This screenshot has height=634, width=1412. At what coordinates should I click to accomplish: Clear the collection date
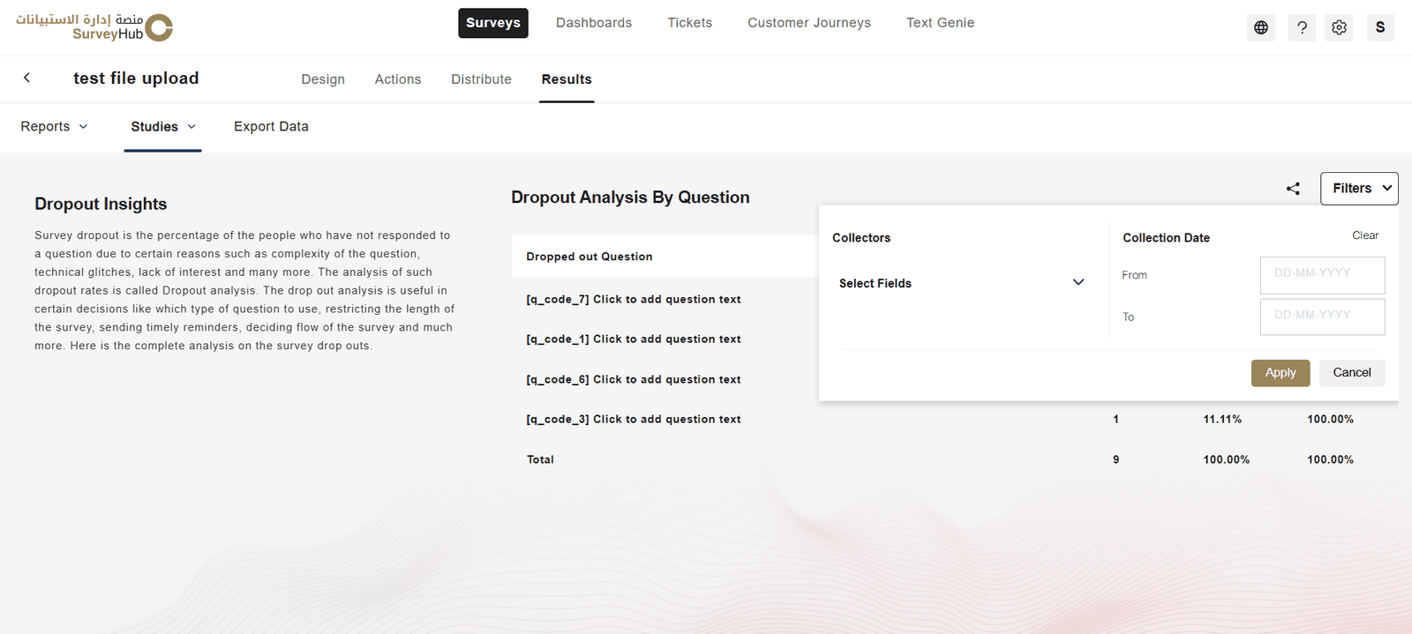1365,235
